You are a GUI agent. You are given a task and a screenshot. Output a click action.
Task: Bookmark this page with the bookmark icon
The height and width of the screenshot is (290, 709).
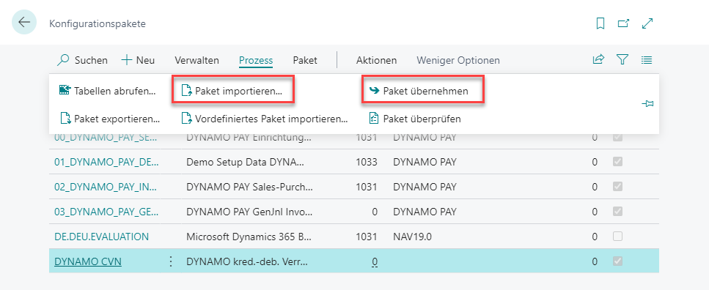pyautogui.click(x=600, y=24)
